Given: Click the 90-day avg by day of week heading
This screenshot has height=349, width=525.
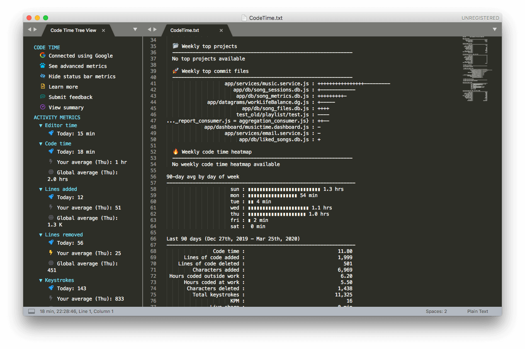Looking at the screenshot, I should [x=203, y=177].
